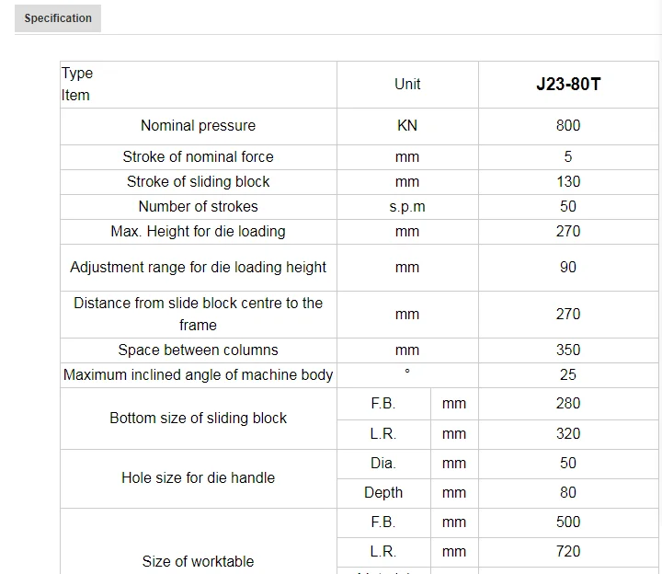Click the 90 adjustment range value
The image size is (662, 574).
point(568,268)
